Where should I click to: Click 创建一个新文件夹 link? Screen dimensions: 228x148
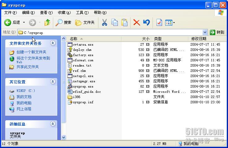point(31,52)
